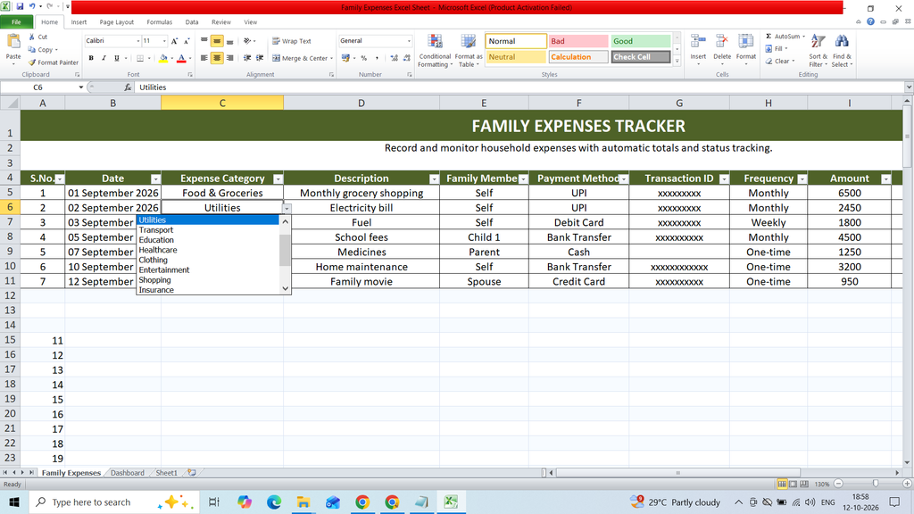The image size is (914, 514).
Task: Apply the Calculation cell style
Action: 578,56
